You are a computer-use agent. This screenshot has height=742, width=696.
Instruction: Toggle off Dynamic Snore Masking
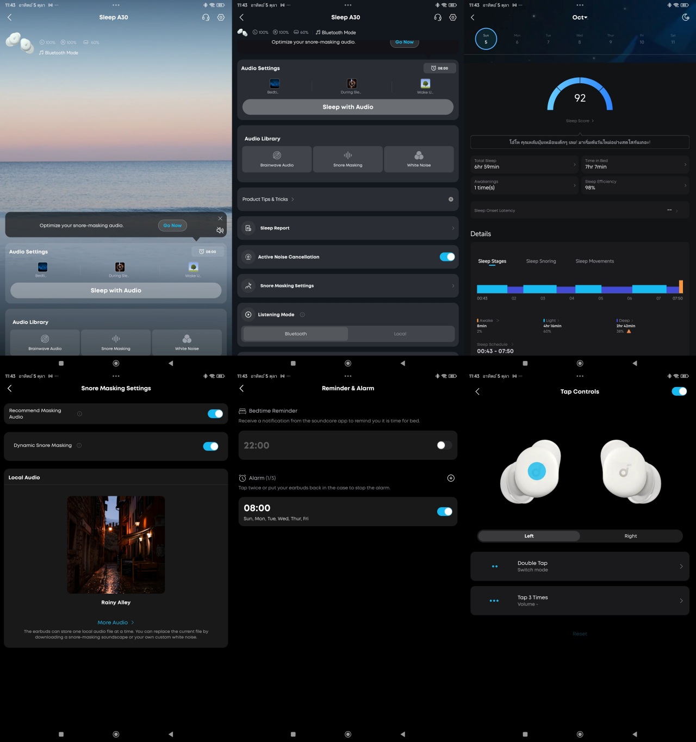[210, 446]
